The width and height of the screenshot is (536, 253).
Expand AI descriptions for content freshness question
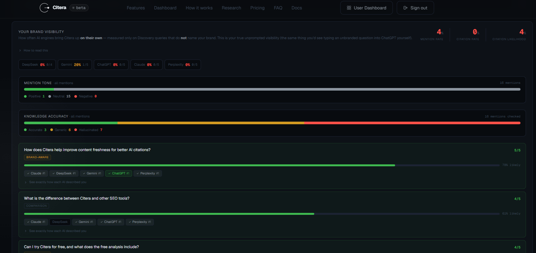click(56, 182)
